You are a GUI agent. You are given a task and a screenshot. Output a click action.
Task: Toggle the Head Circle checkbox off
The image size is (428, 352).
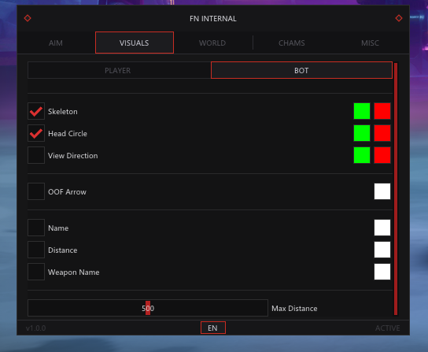point(36,133)
